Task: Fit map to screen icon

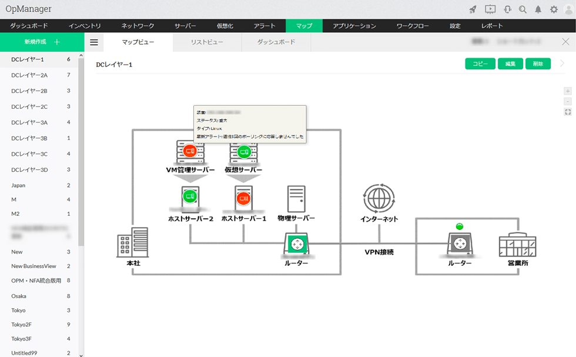Action: click(568, 112)
